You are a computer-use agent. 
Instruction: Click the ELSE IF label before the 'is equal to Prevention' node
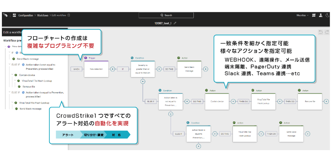coord(179,134)
